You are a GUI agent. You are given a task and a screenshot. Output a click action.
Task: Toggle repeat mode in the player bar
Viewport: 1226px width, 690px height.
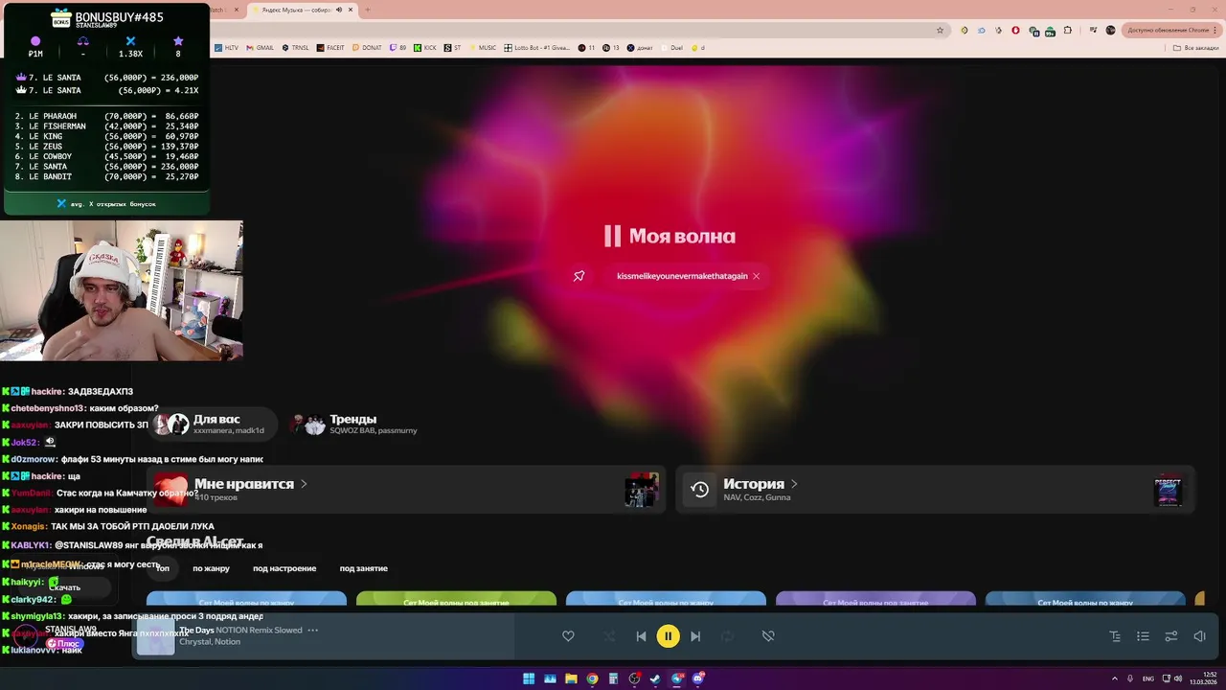727,636
